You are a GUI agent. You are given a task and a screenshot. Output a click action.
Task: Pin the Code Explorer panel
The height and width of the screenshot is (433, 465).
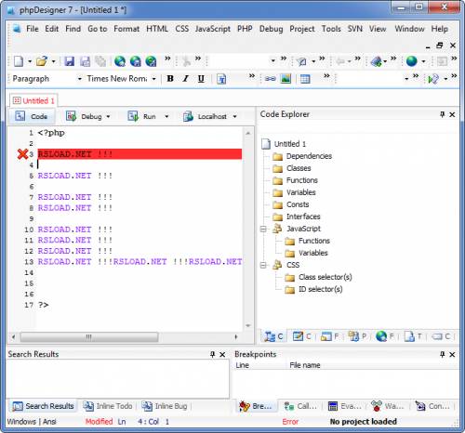coord(442,114)
